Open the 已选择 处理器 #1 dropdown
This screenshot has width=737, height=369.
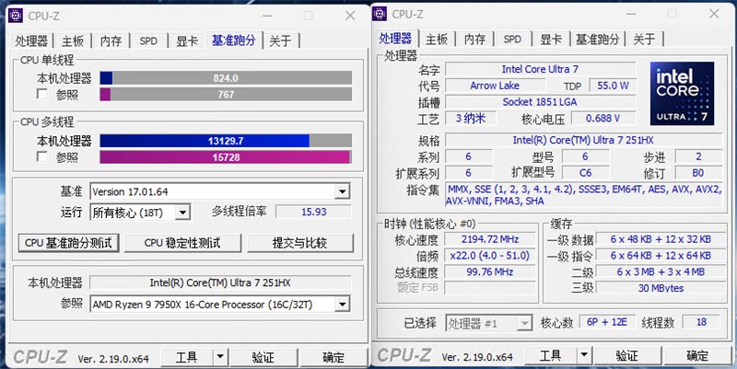pos(524,323)
